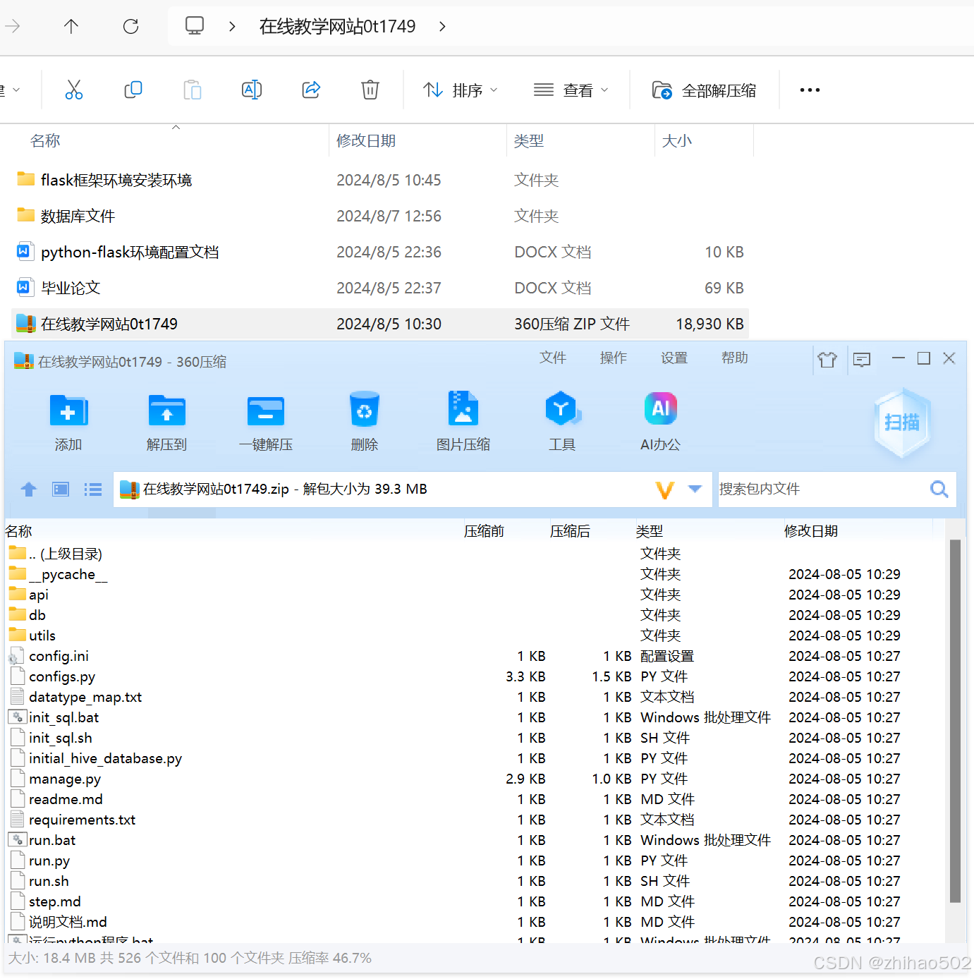This screenshot has height=979, width=974.
Task: Sort by 压缩前 column header in 360压缩
Action: coord(484,531)
